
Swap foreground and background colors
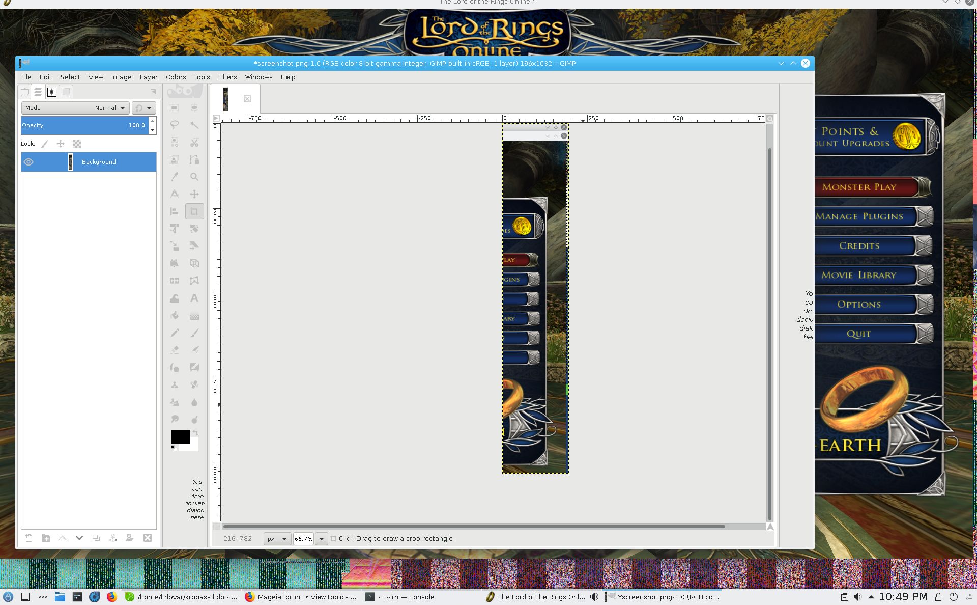195,433
